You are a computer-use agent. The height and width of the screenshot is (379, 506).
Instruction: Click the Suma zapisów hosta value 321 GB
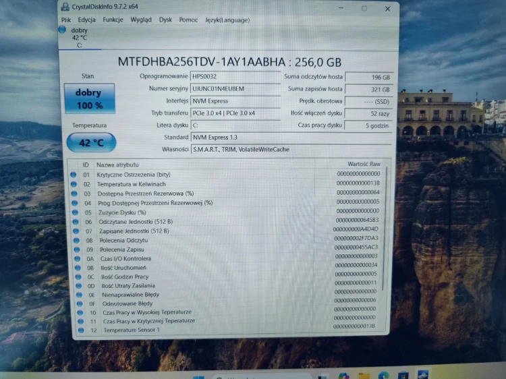[369, 89]
